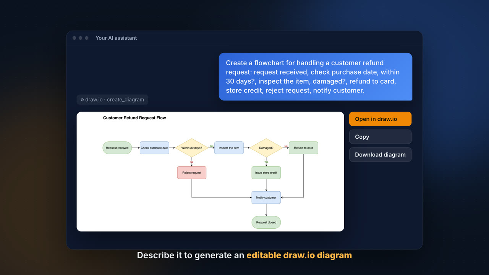The image size is (489, 275).
Task: Select the red "Reject request" node
Action: [x=192, y=173]
